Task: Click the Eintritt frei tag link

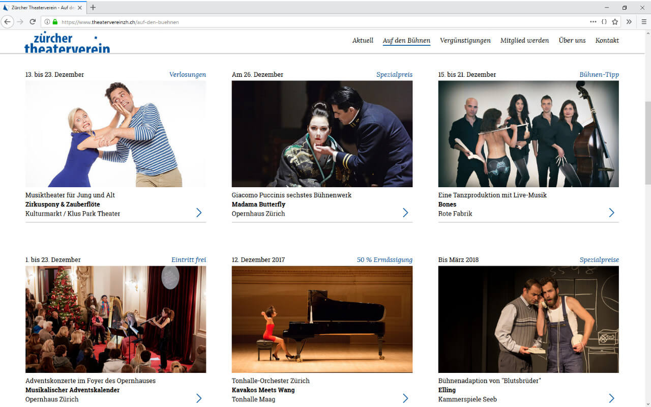Action: (189, 259)
